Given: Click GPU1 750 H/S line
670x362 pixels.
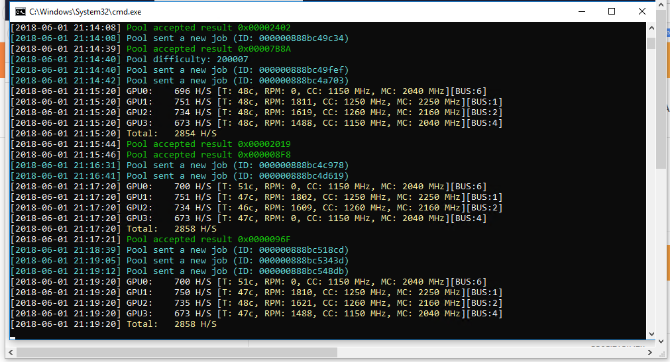Looking at the screenshot, I should pyautogui.click(x=256, y=293).
